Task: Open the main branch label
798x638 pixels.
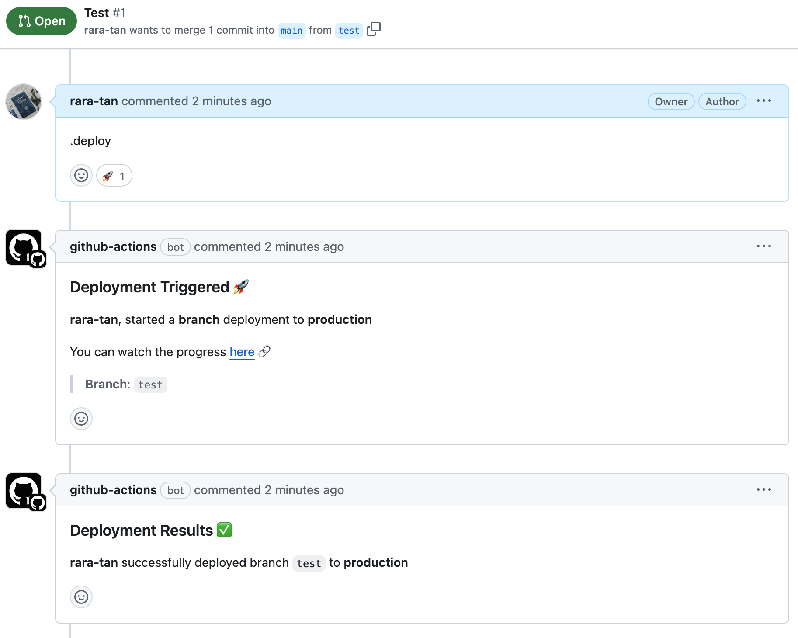Action: [x=291, y=30]
